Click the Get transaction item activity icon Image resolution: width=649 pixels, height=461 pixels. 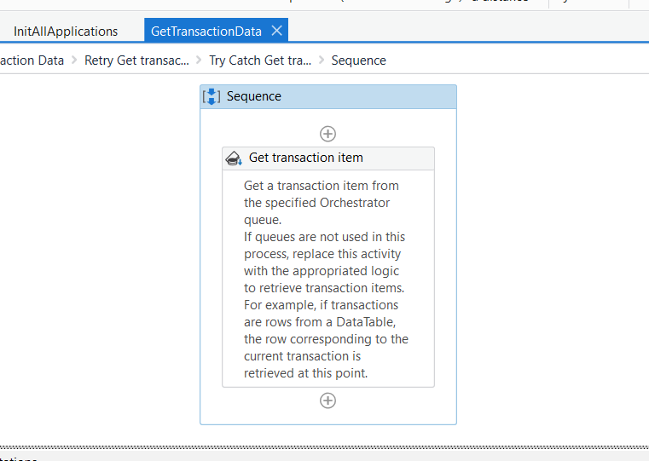234,158
